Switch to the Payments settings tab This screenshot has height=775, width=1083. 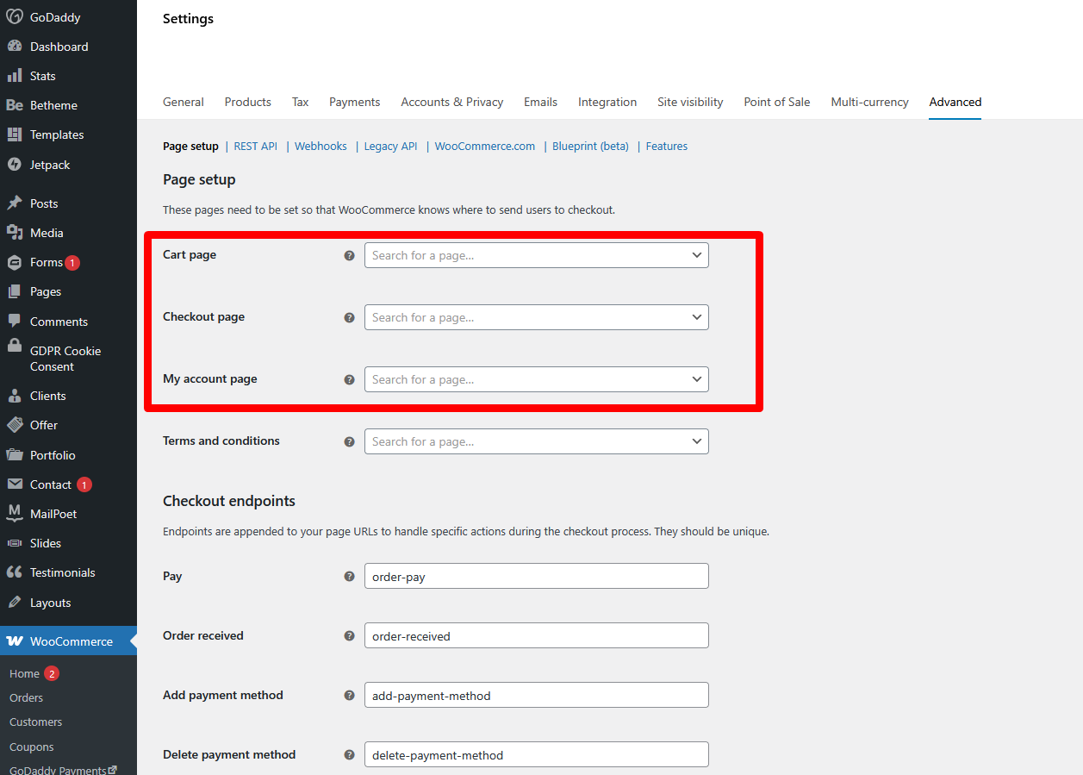(354, 102)
